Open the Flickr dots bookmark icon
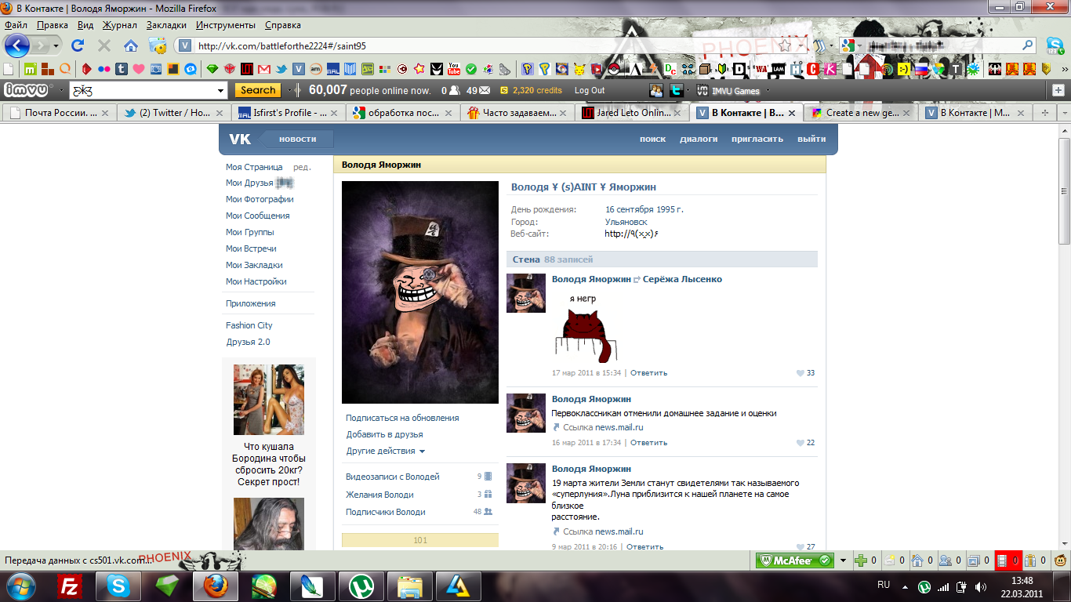This screenshot has width=1071, height=602. tap(103, 69)
